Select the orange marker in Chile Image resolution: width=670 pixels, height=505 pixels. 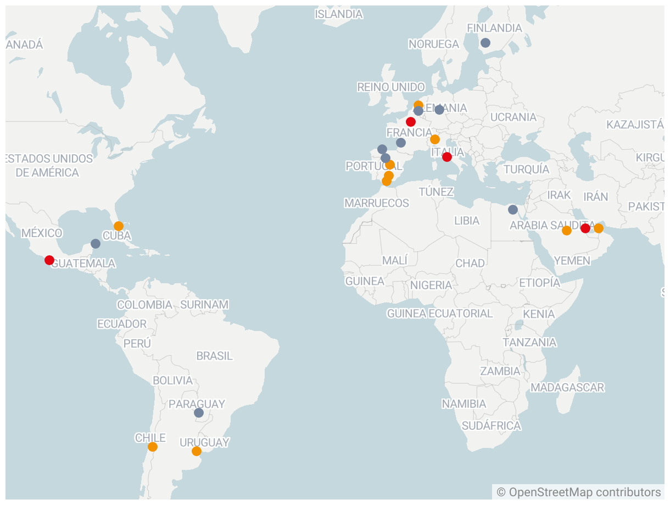(153, 447)
